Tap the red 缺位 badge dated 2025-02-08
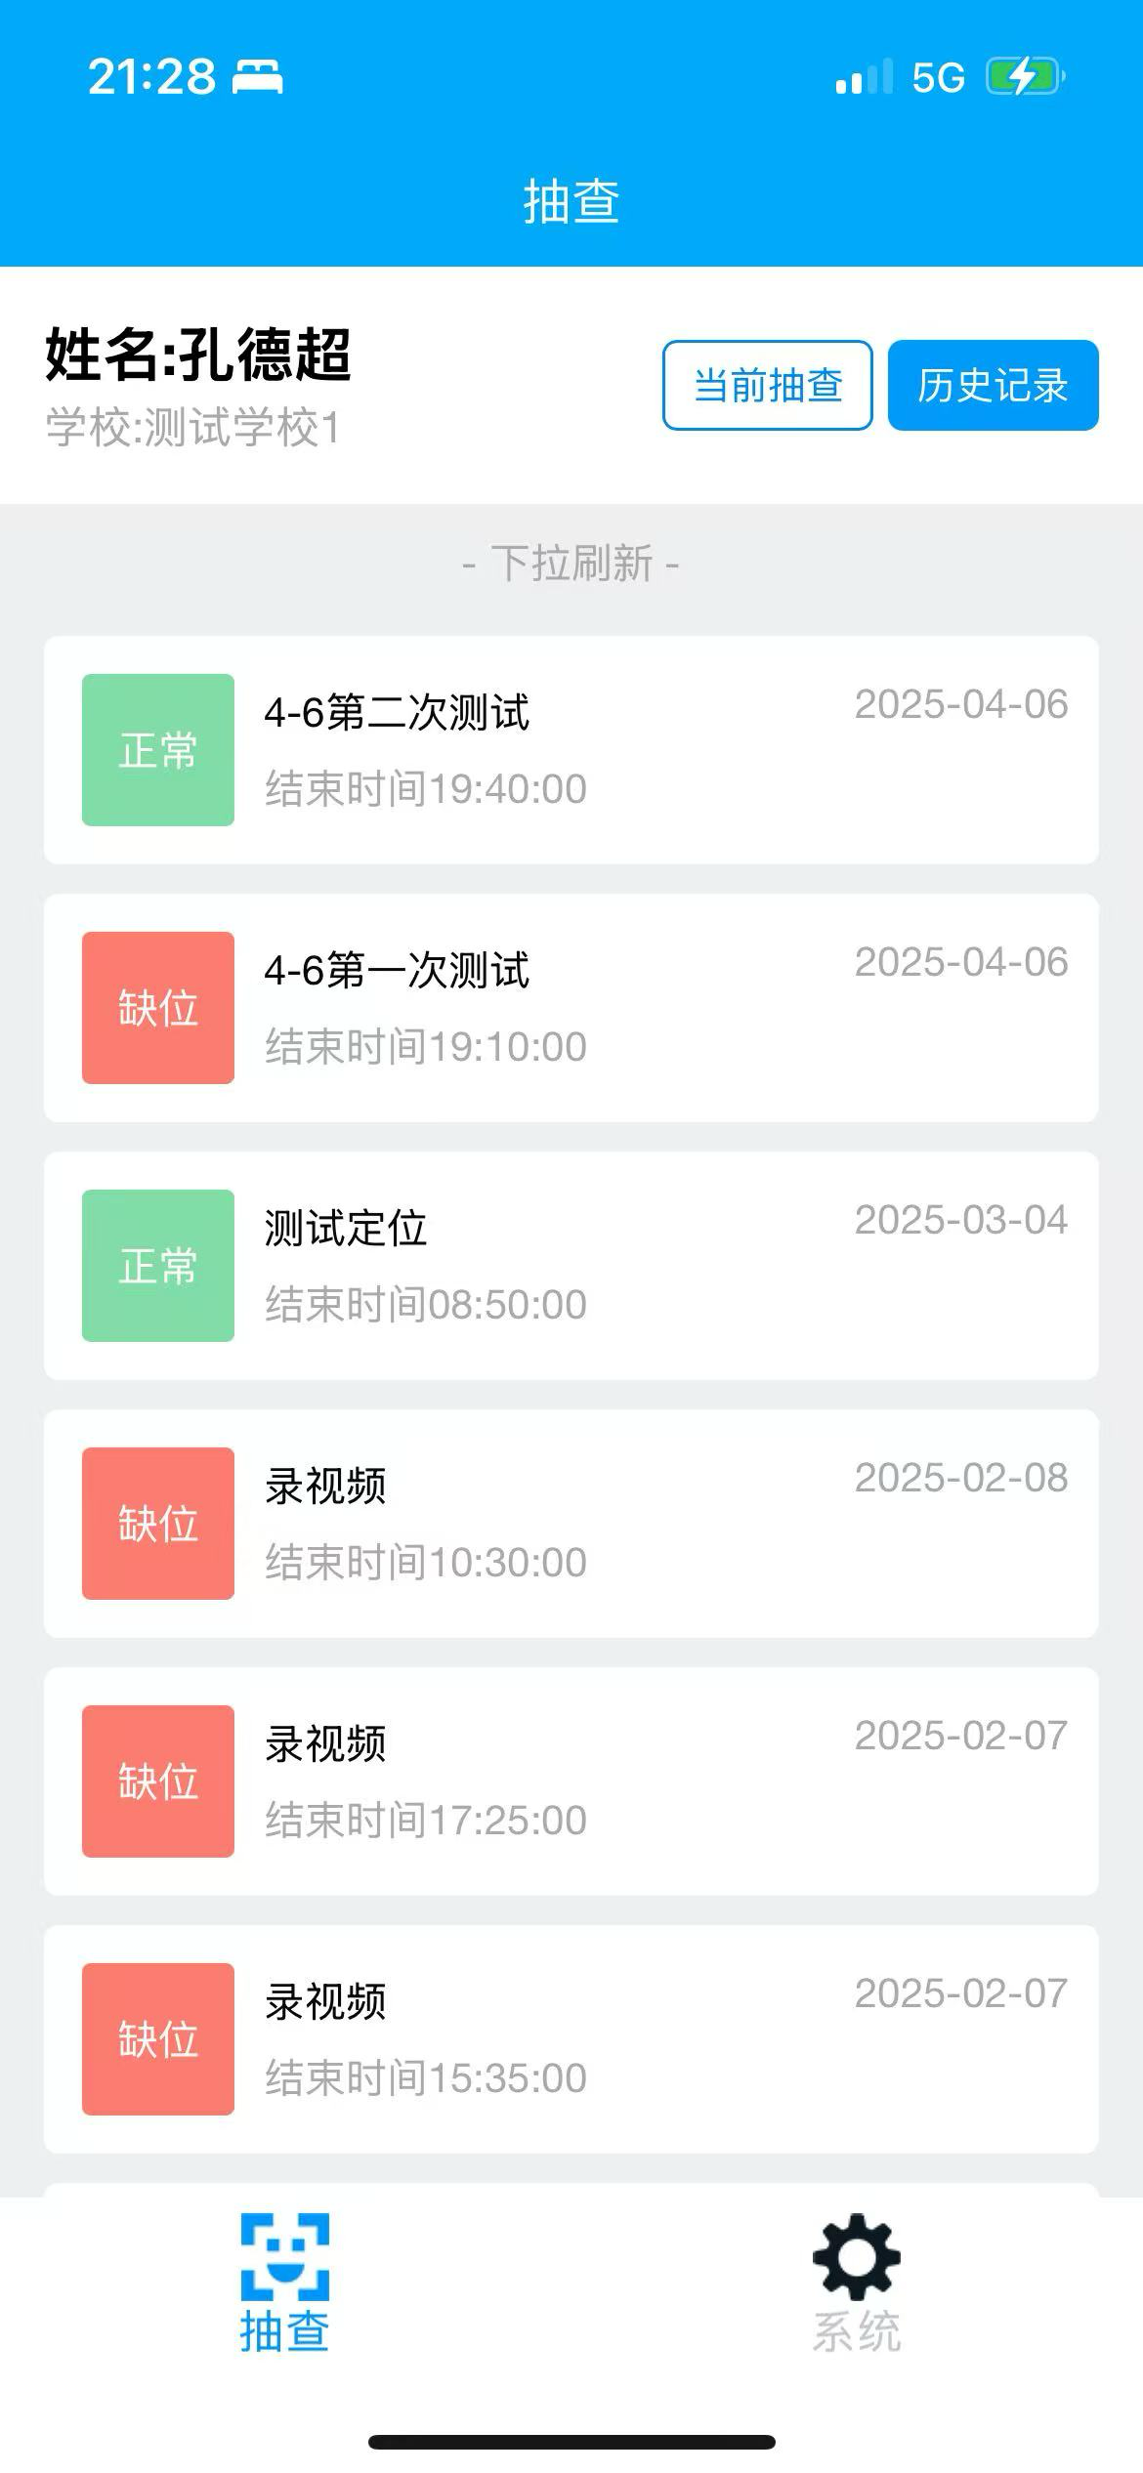1143x2473 pixels. pos(158,1524)
